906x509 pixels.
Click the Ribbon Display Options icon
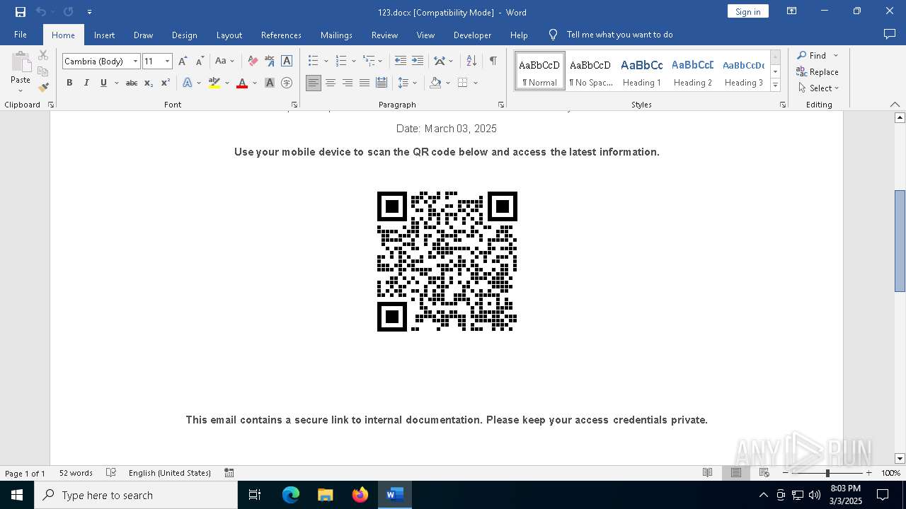(x=792, y=11)
